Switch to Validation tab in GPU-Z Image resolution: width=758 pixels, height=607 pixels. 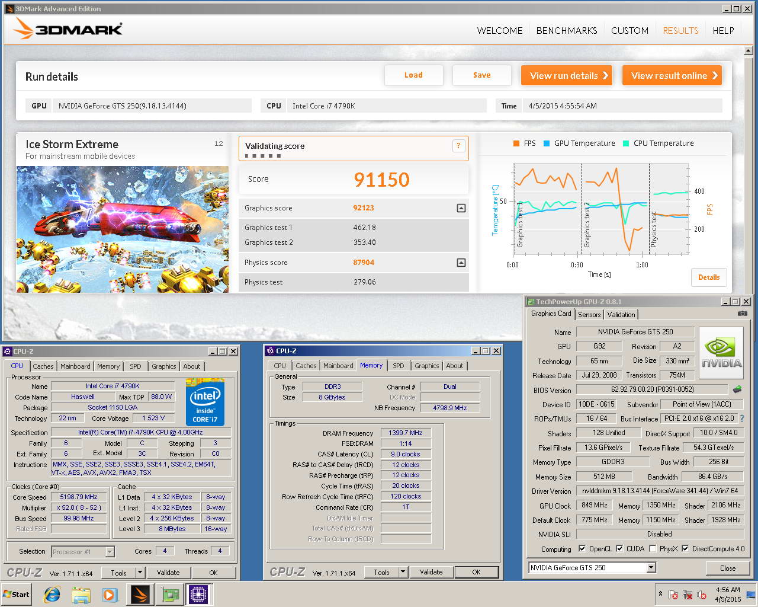(x=621, y=315)
